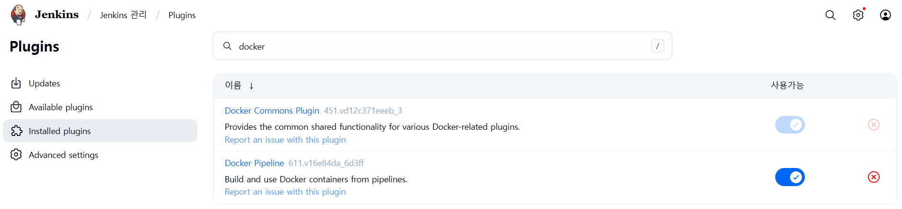
Task: Open the Docker Commons Plugin link
Action: coord(272,110)
